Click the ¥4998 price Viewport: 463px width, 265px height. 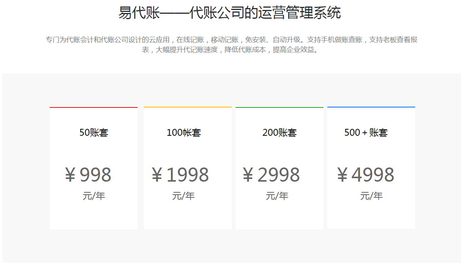366,175
